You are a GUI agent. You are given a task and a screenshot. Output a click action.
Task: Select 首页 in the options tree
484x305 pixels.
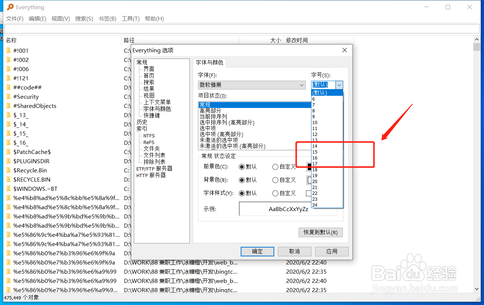pyautogui.click(x=149, y=76)
